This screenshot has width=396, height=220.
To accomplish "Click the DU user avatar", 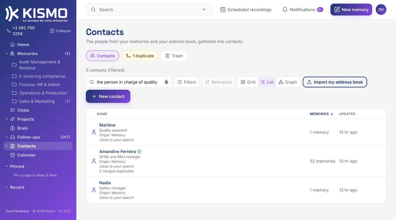I will pos(381,9).
